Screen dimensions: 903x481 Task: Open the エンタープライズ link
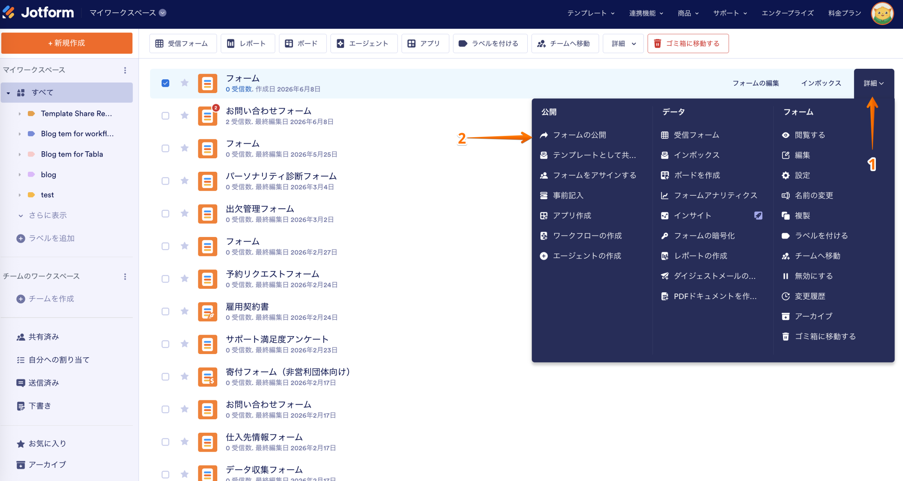[788, 13]
